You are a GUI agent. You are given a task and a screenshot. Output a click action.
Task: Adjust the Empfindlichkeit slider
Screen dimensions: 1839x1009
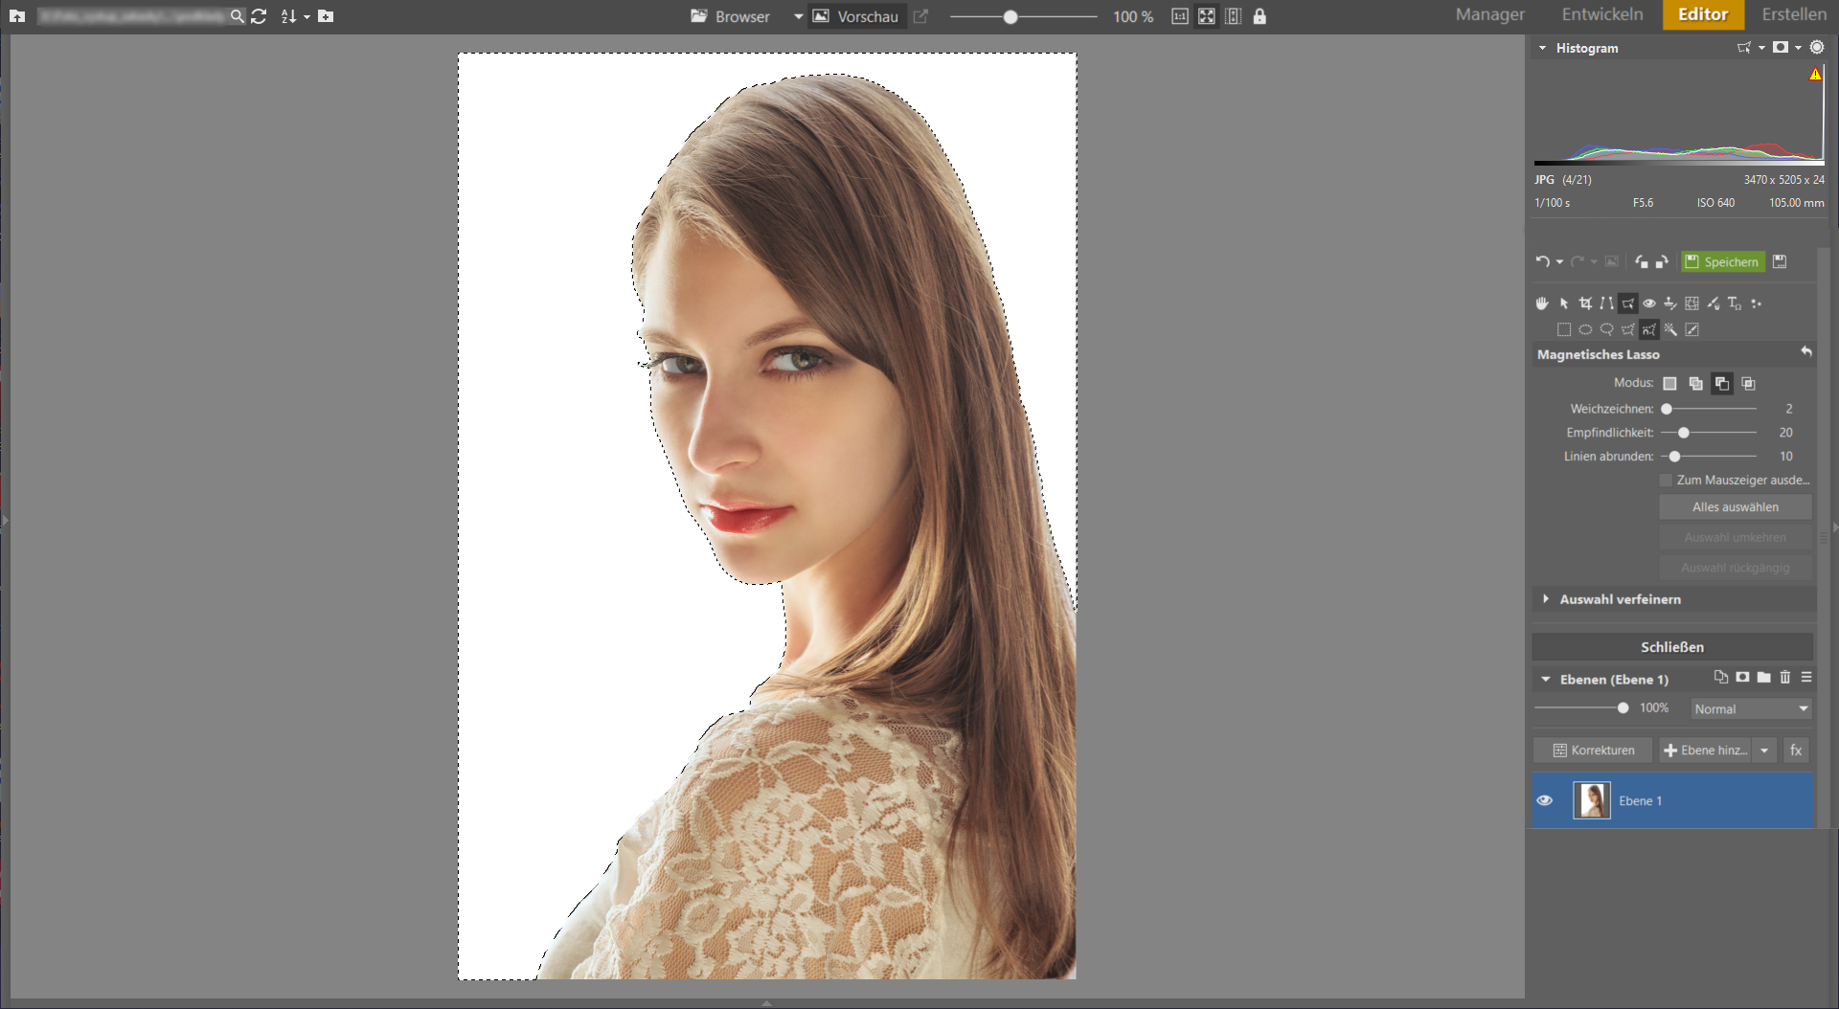[1684, 433]
